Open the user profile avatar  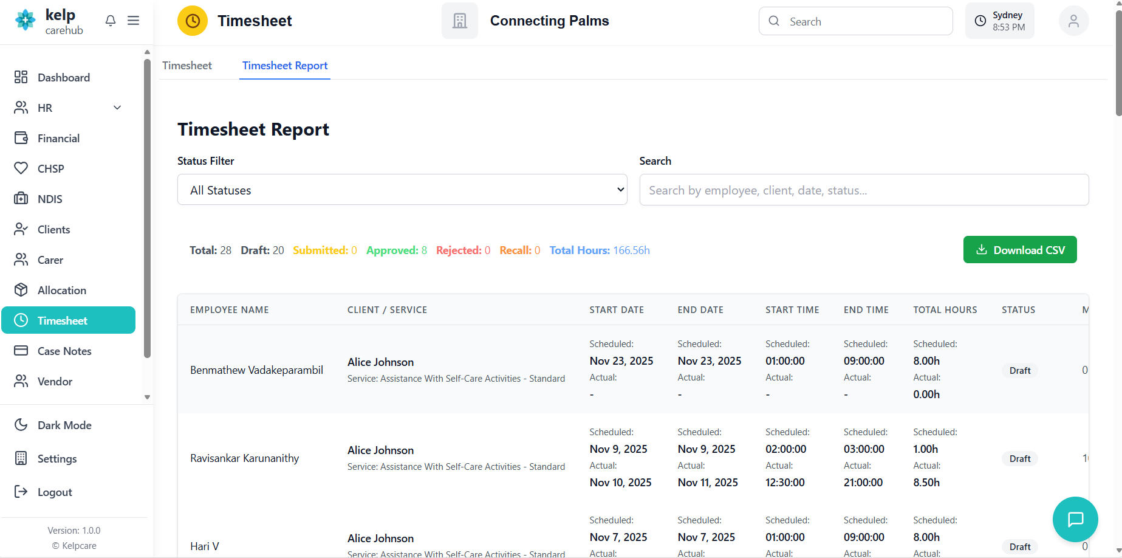(x=1073, y=21)
